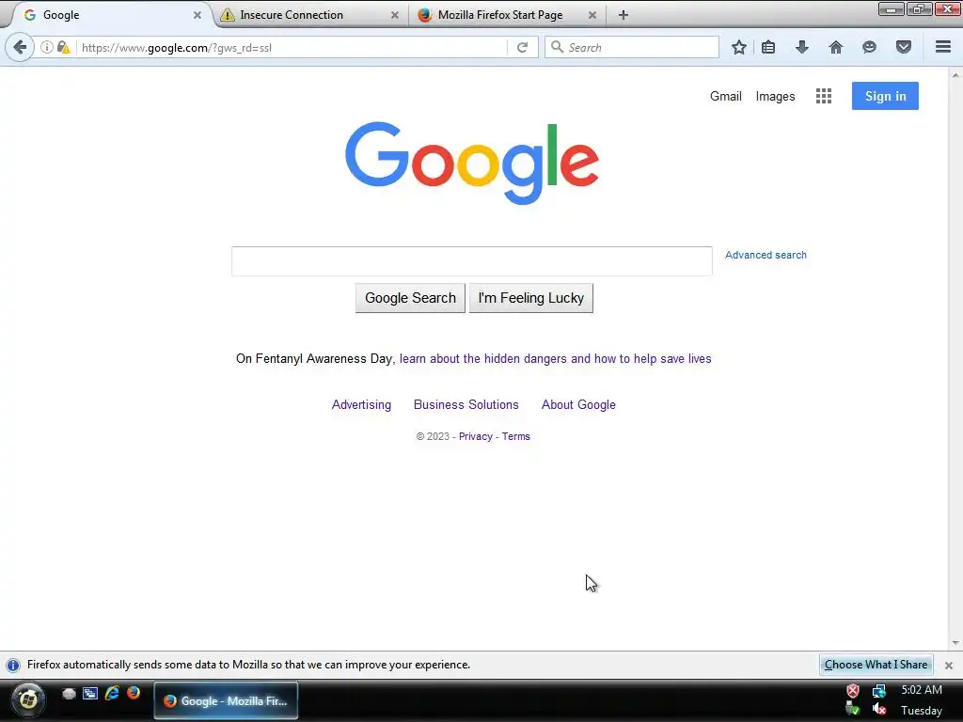Image resolution: width=963 pixels, height=722 pixels.
Task: Click the Firefox URL address field
Action: pos(292,47)
